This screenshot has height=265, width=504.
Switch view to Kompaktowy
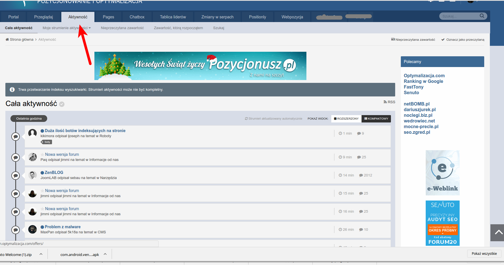[376, 119]
